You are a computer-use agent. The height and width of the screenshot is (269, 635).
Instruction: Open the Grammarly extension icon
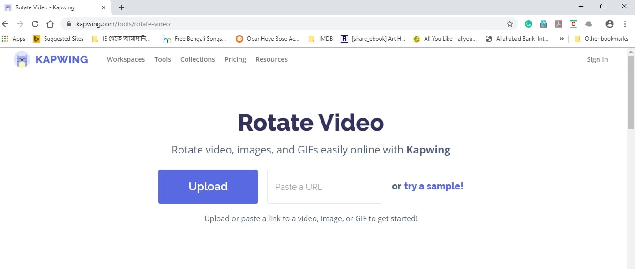tap(529, 24)
